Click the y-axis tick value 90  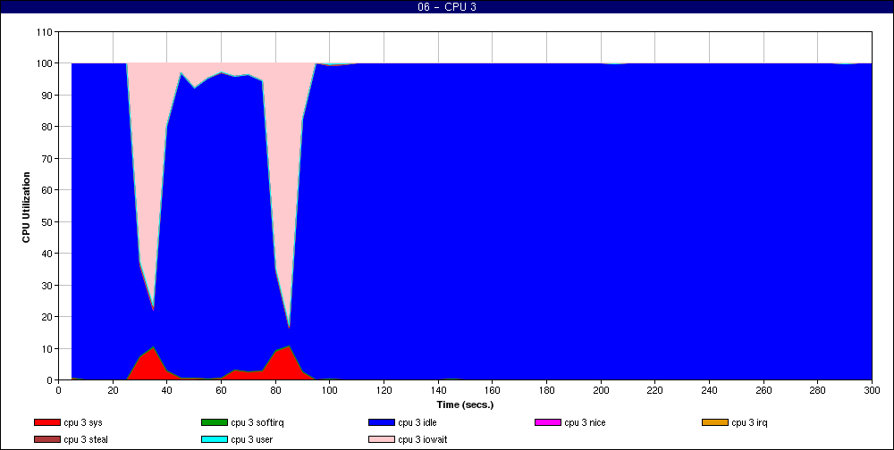48,96
